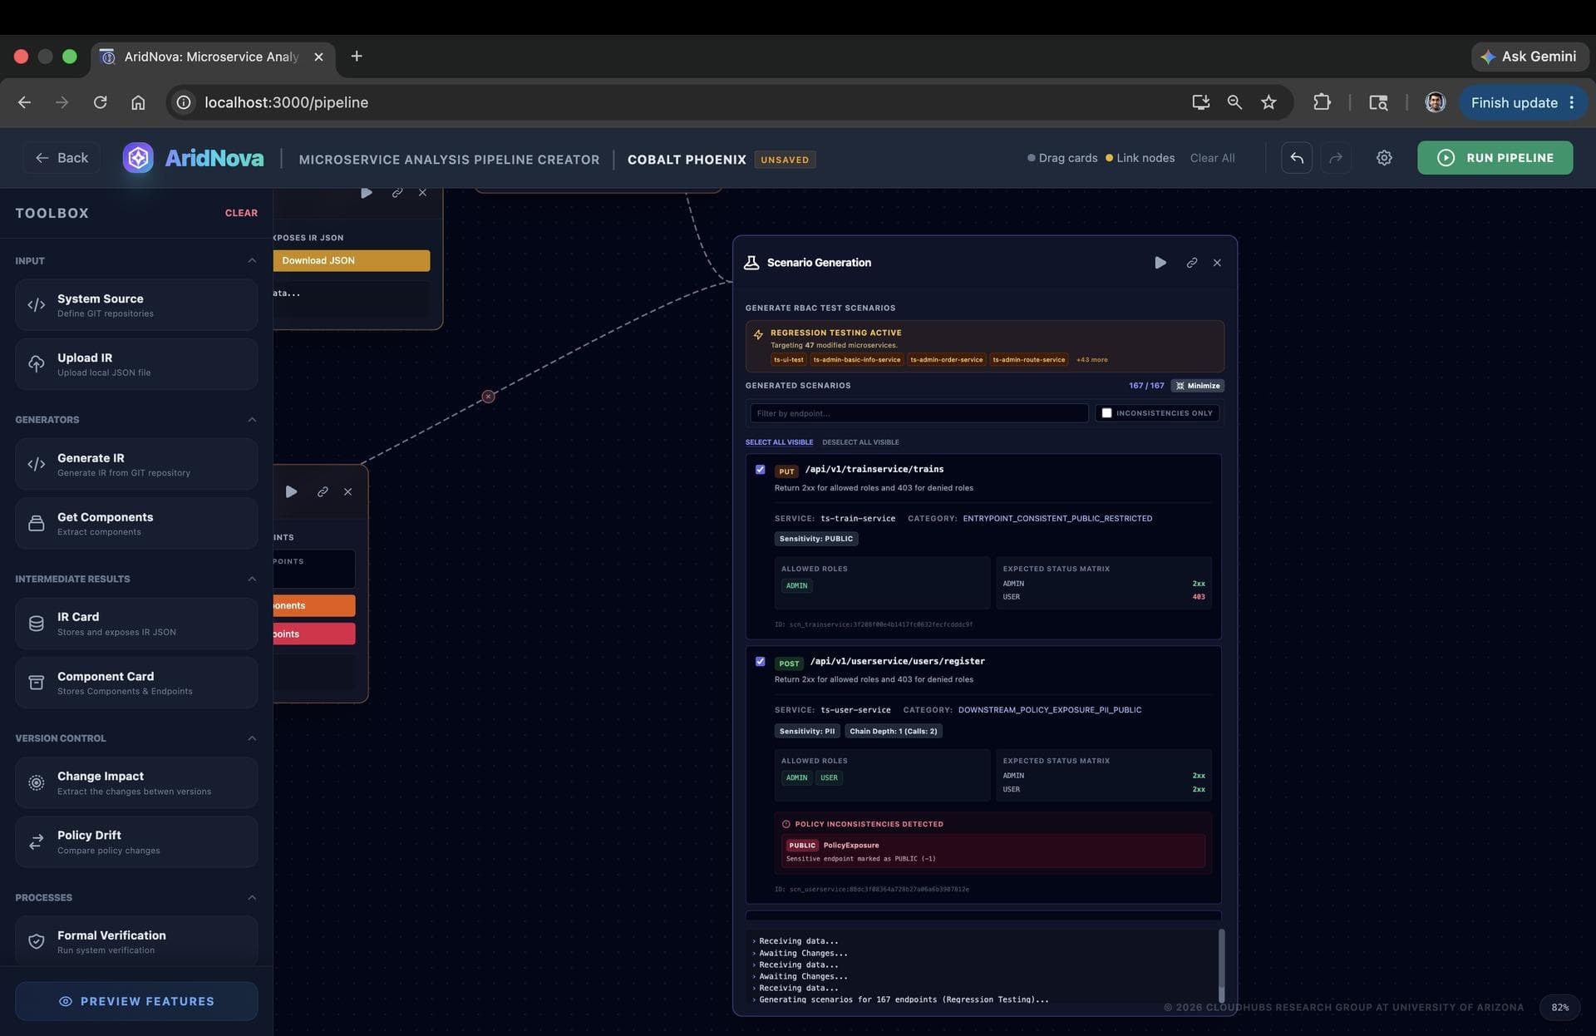Select the Change Impact tool

(x=136, y=782)
